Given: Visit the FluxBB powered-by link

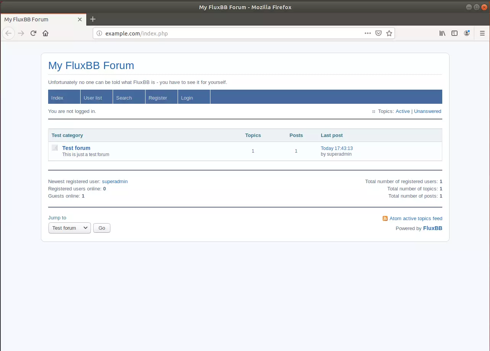Looking at the screenshot, I should click(x=433, y=228).
